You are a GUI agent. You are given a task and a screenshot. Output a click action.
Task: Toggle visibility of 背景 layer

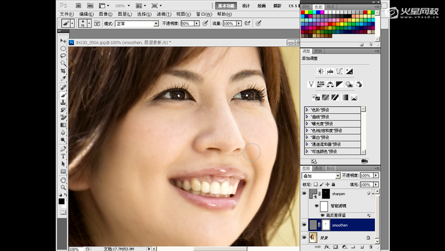point(304,238)
